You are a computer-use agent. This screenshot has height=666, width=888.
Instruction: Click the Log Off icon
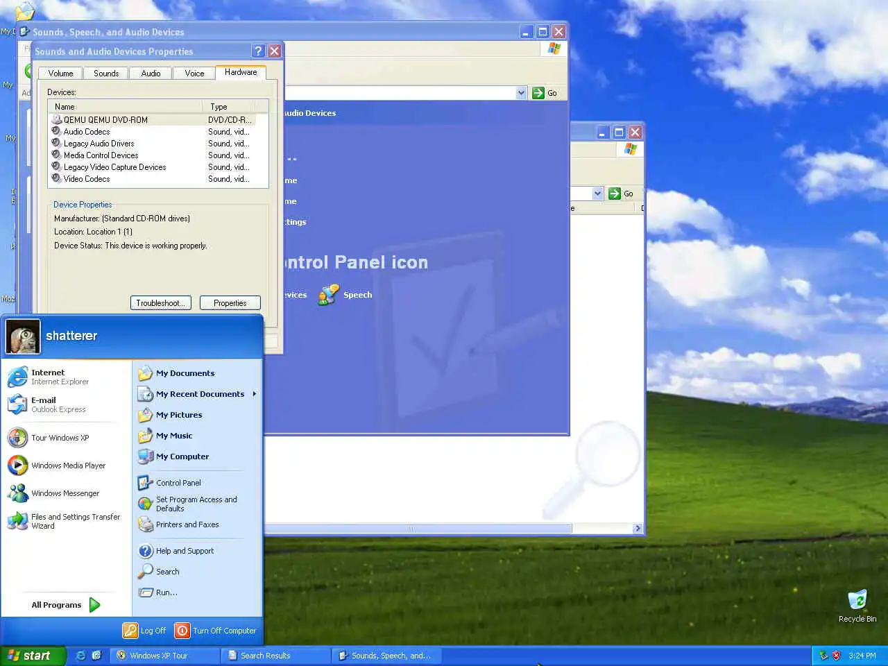(x=130, y=631)
